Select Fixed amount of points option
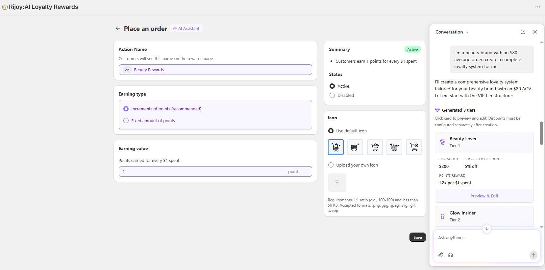This screenshot has height=270, width=545. (126, 121)
